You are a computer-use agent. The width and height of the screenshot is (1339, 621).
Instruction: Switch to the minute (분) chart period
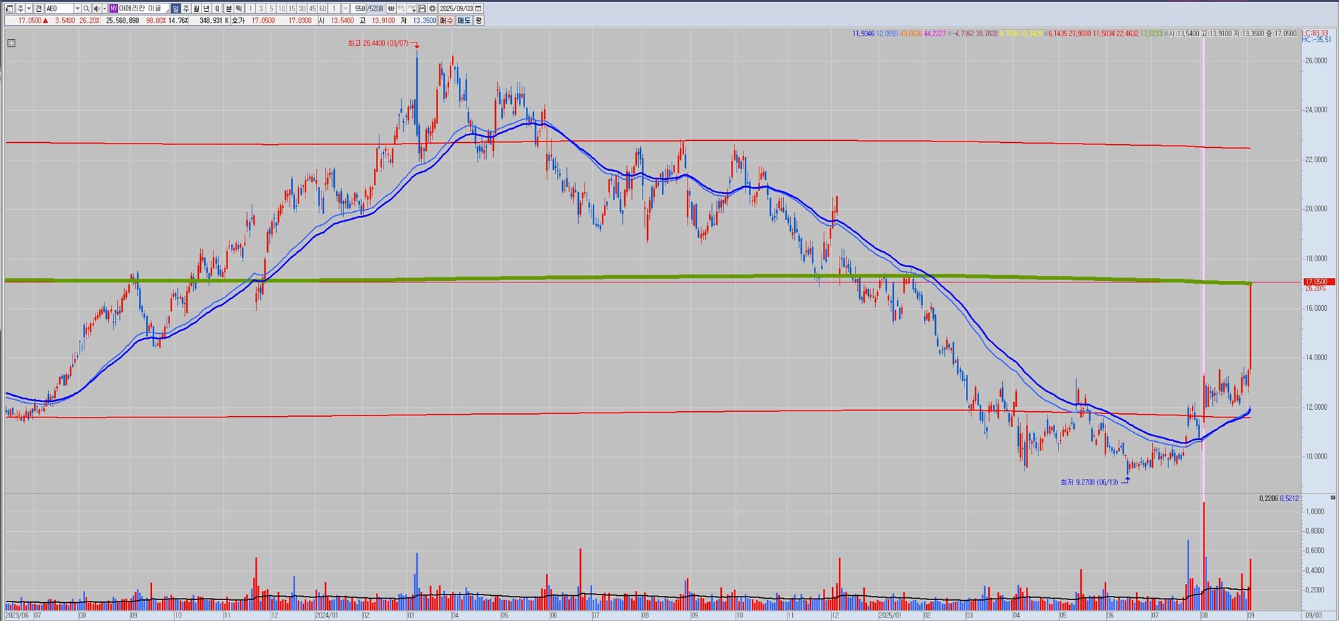(x=228, y=8)
